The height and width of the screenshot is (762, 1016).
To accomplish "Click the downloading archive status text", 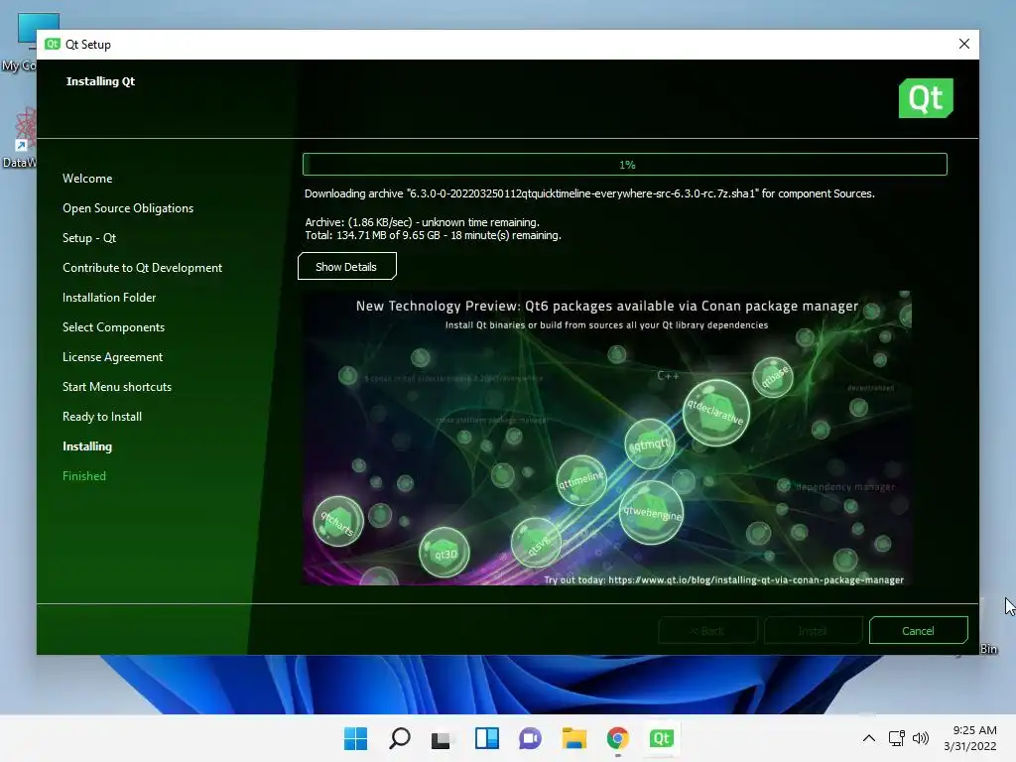I will [x=589, y=193].
